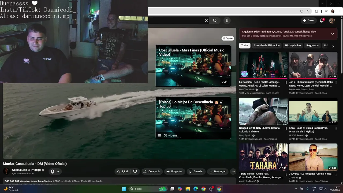This screenshot has width=343, height=193.
Task: Bookmark this page with the star
Action: pos(308,11)
